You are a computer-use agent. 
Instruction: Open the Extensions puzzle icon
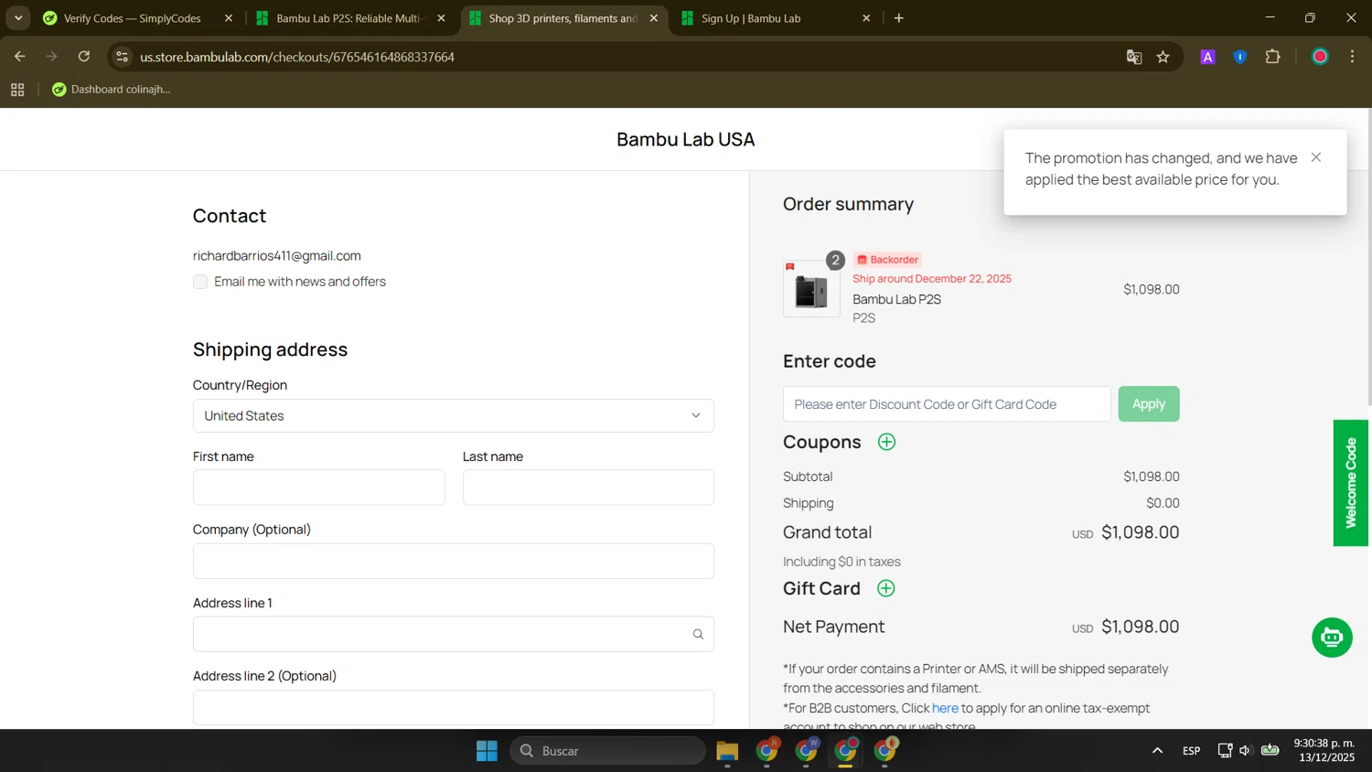click(x=1272, y=57)
